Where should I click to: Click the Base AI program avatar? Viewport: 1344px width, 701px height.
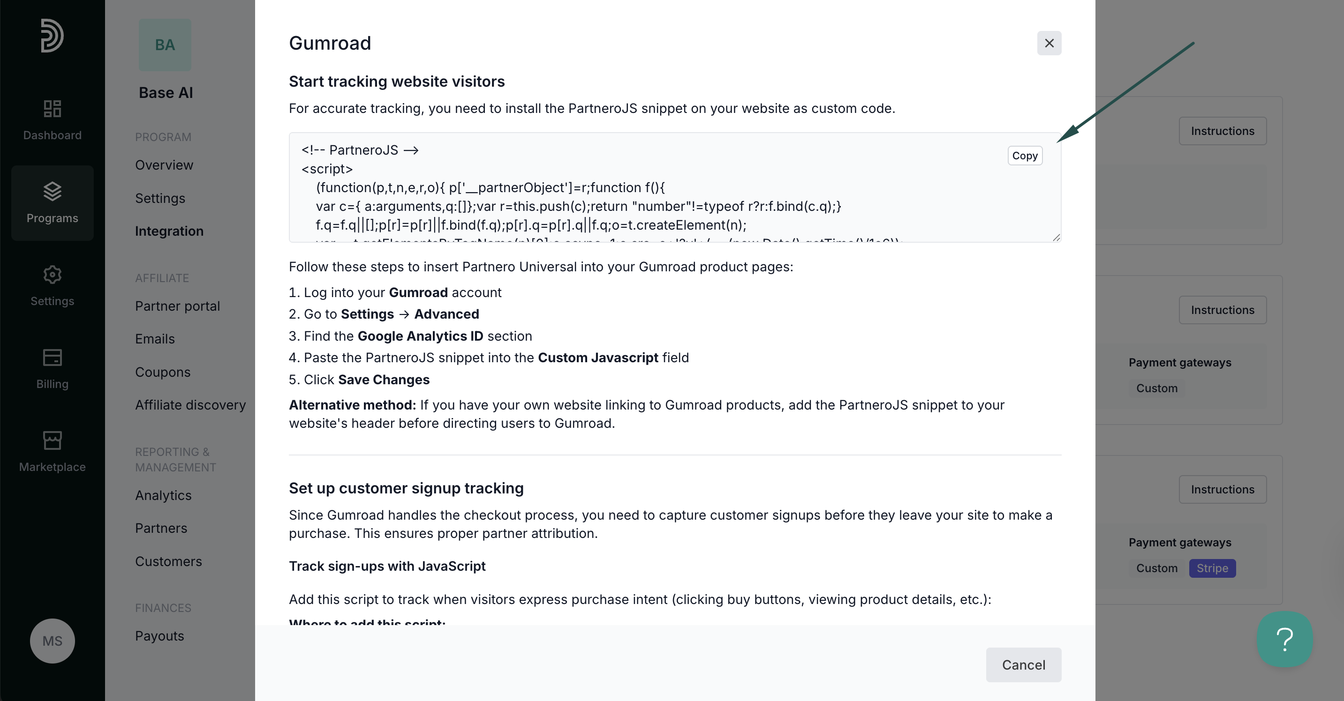point(165,45)
